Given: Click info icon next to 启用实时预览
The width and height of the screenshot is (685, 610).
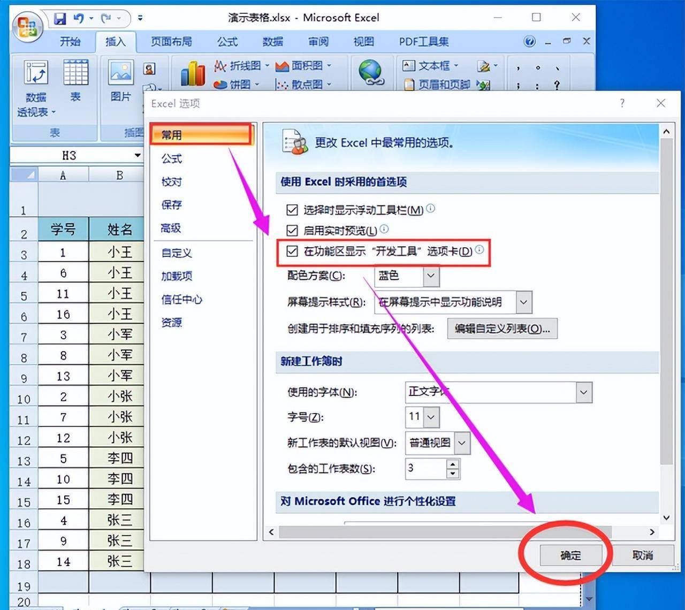Looking at the screenshot, I should tap(384, 229).
